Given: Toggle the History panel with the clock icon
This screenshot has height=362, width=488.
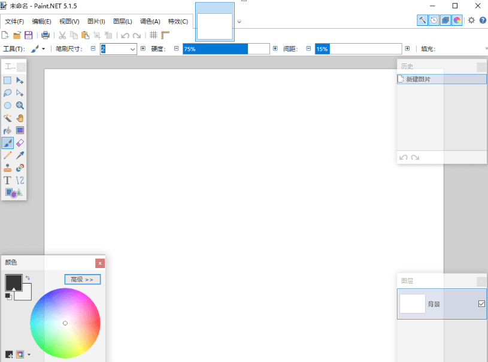Looking at the screenshot, I should click(434, 20).
